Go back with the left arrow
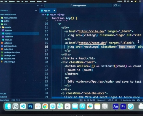 click(38, 6)
